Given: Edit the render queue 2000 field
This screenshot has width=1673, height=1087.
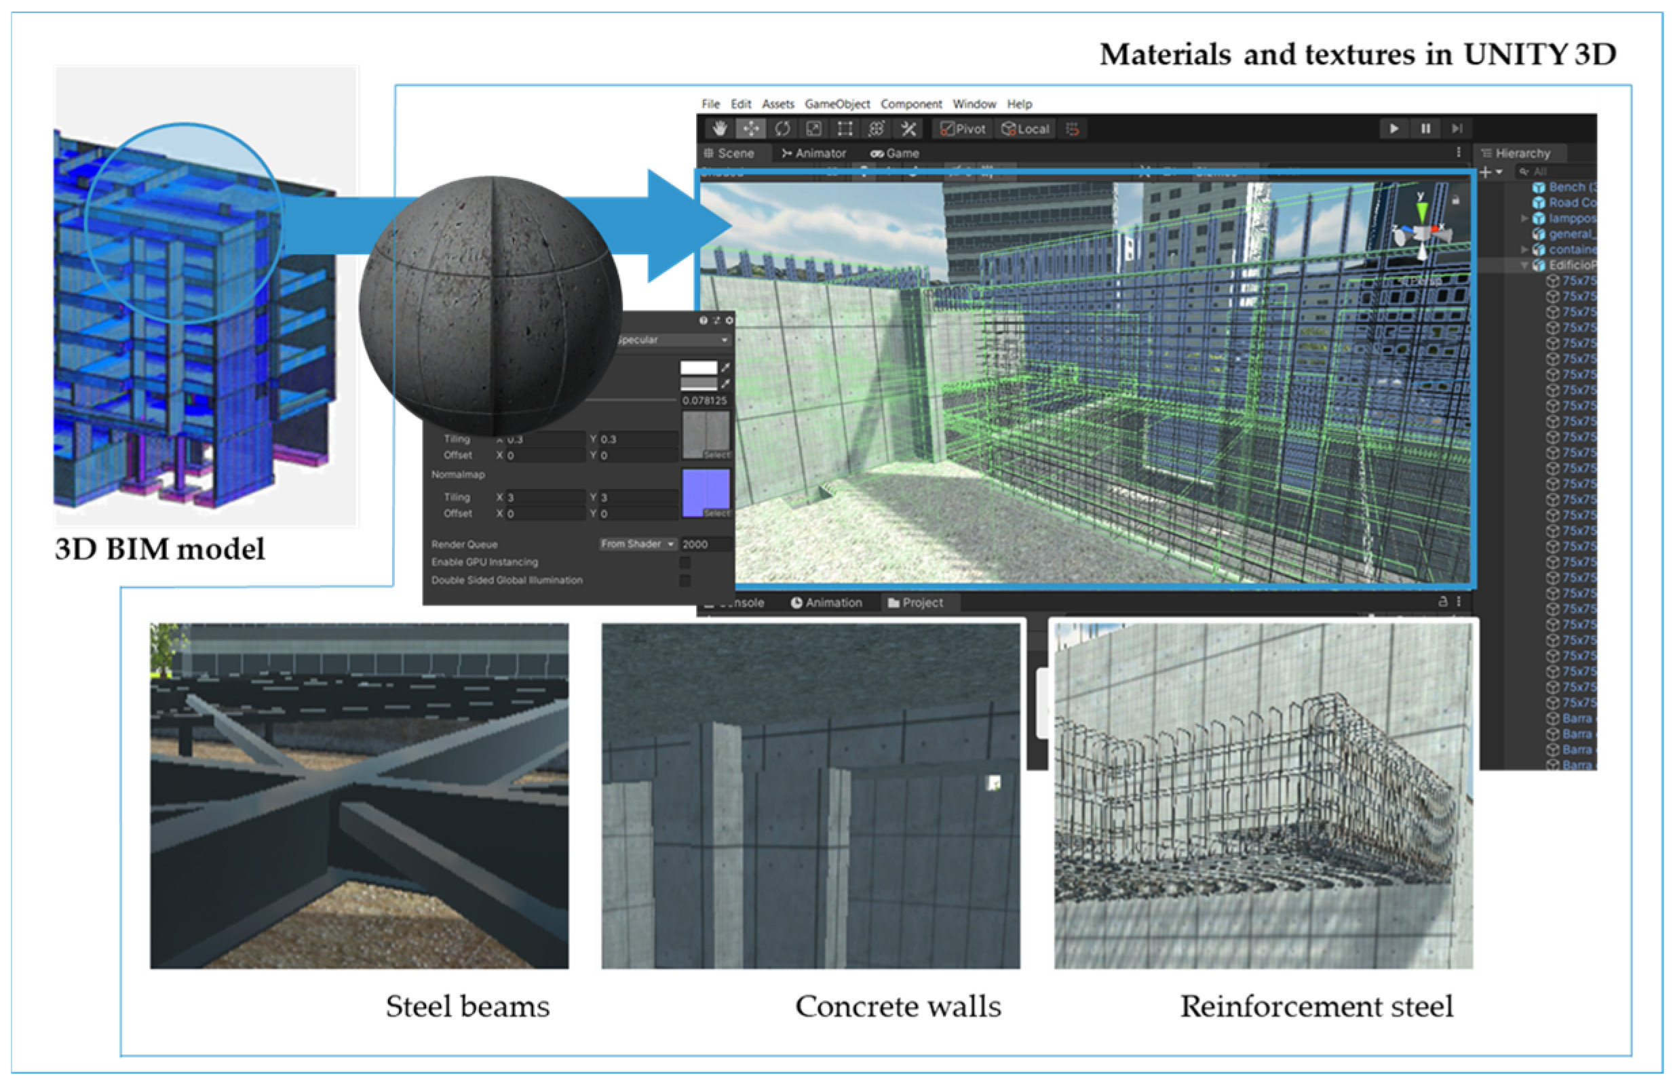Looking at the screenshot, I should (x=706, y=545).
